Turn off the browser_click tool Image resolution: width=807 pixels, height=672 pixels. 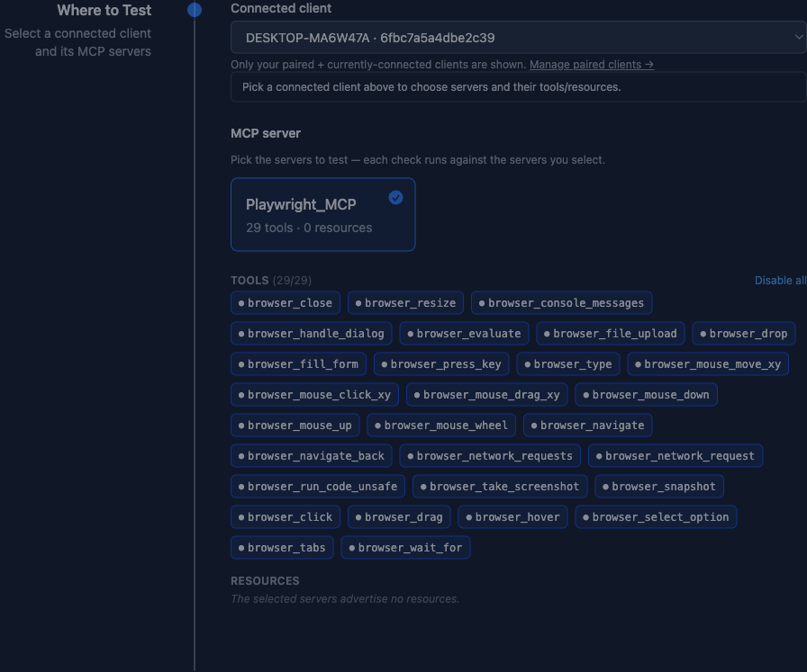pos(286,516)
